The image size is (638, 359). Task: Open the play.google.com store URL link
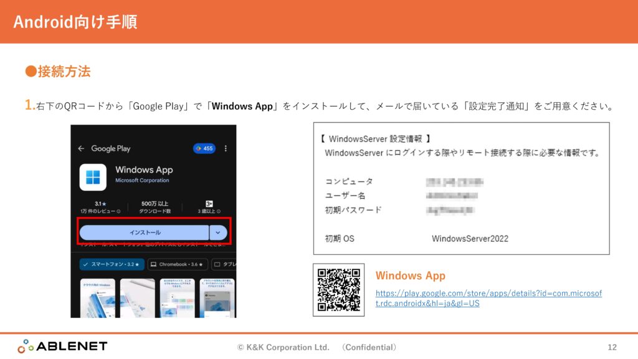point(488,298)
